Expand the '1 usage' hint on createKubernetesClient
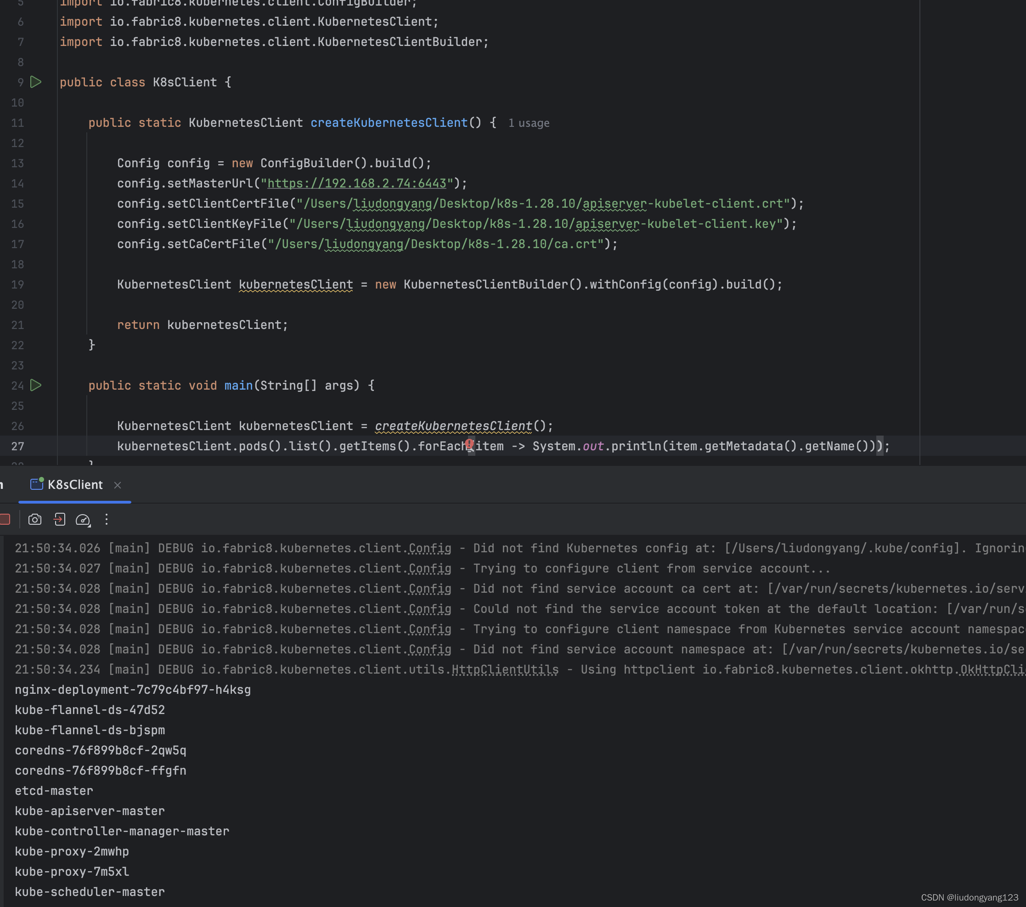1026x907 pixels. pyautogui.click(x=529, y=123)
